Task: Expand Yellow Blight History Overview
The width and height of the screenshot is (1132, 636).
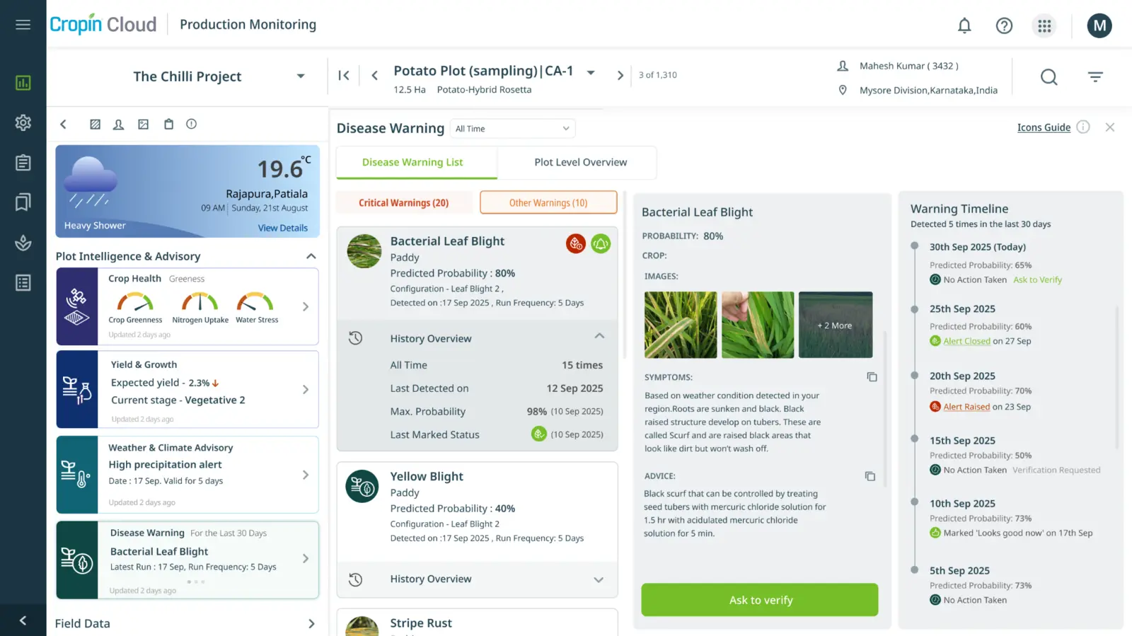Action: [599, 579]
